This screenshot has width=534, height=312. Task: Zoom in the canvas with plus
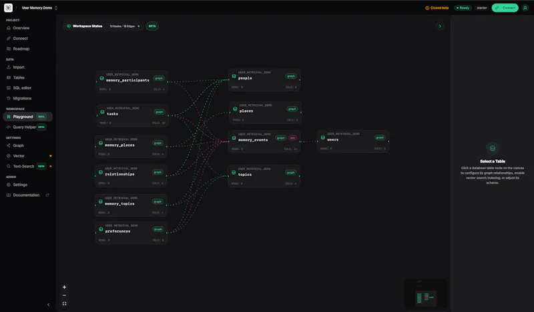point(64,287)
